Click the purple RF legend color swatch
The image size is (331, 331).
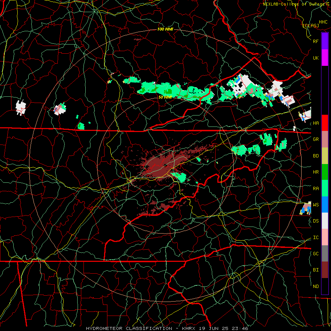(325, 41)
